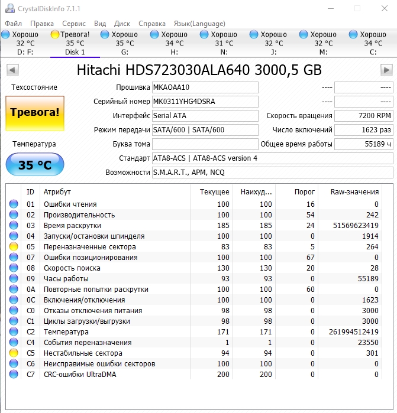
Task: Open the Файл menu
Action: point(13,24)
